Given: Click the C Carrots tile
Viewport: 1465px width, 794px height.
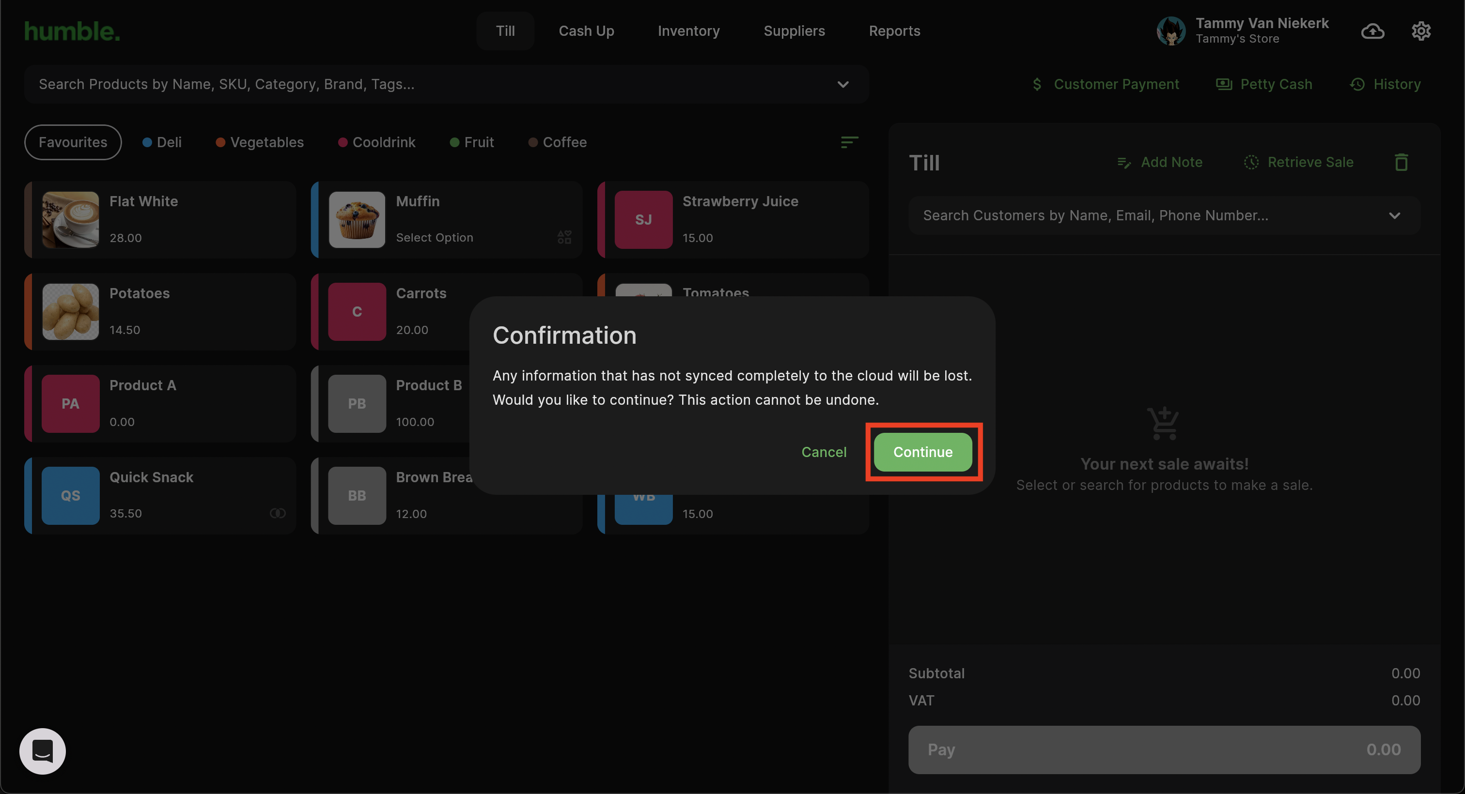Looking at the screenshot, I should [x=357, y=311].
